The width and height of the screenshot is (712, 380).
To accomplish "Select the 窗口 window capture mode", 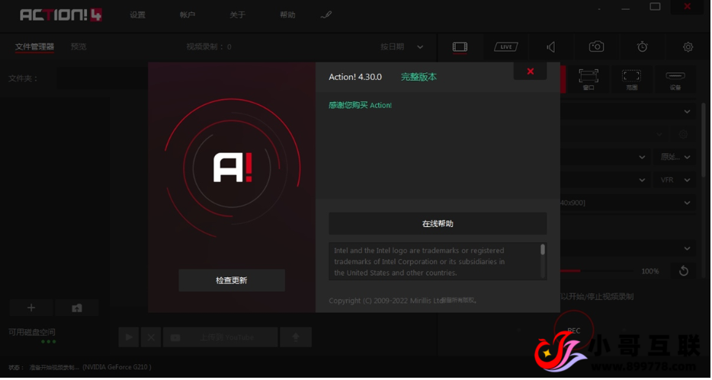I will click(x=588, y=78).
